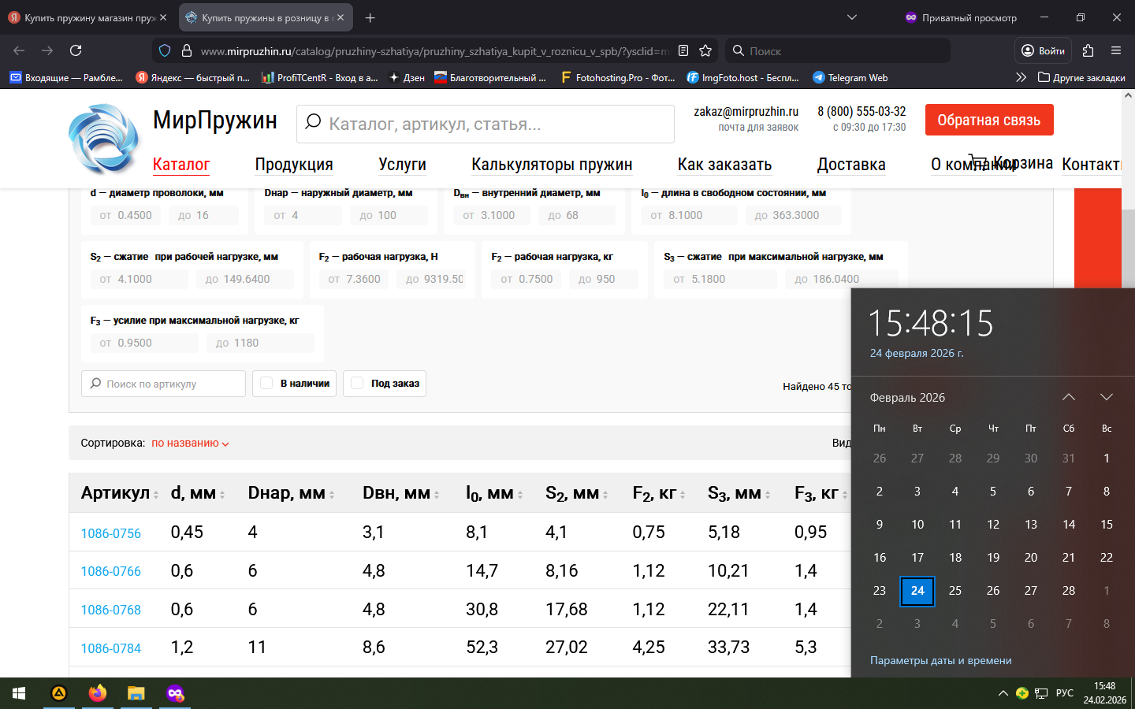This screenshot has height=709, width=1135.
Task: Bookmark this page with the star icon
Action: point(705,50)
